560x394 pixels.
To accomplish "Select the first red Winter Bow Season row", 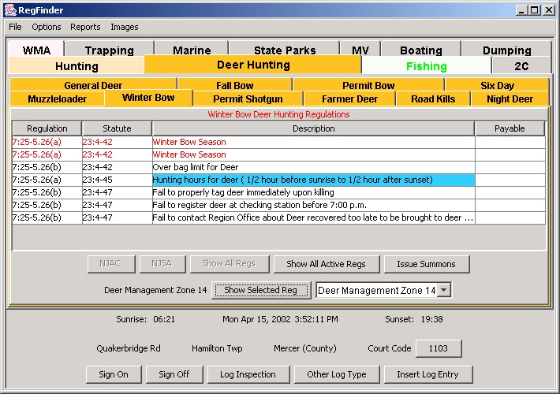I will tap(278, 142).
